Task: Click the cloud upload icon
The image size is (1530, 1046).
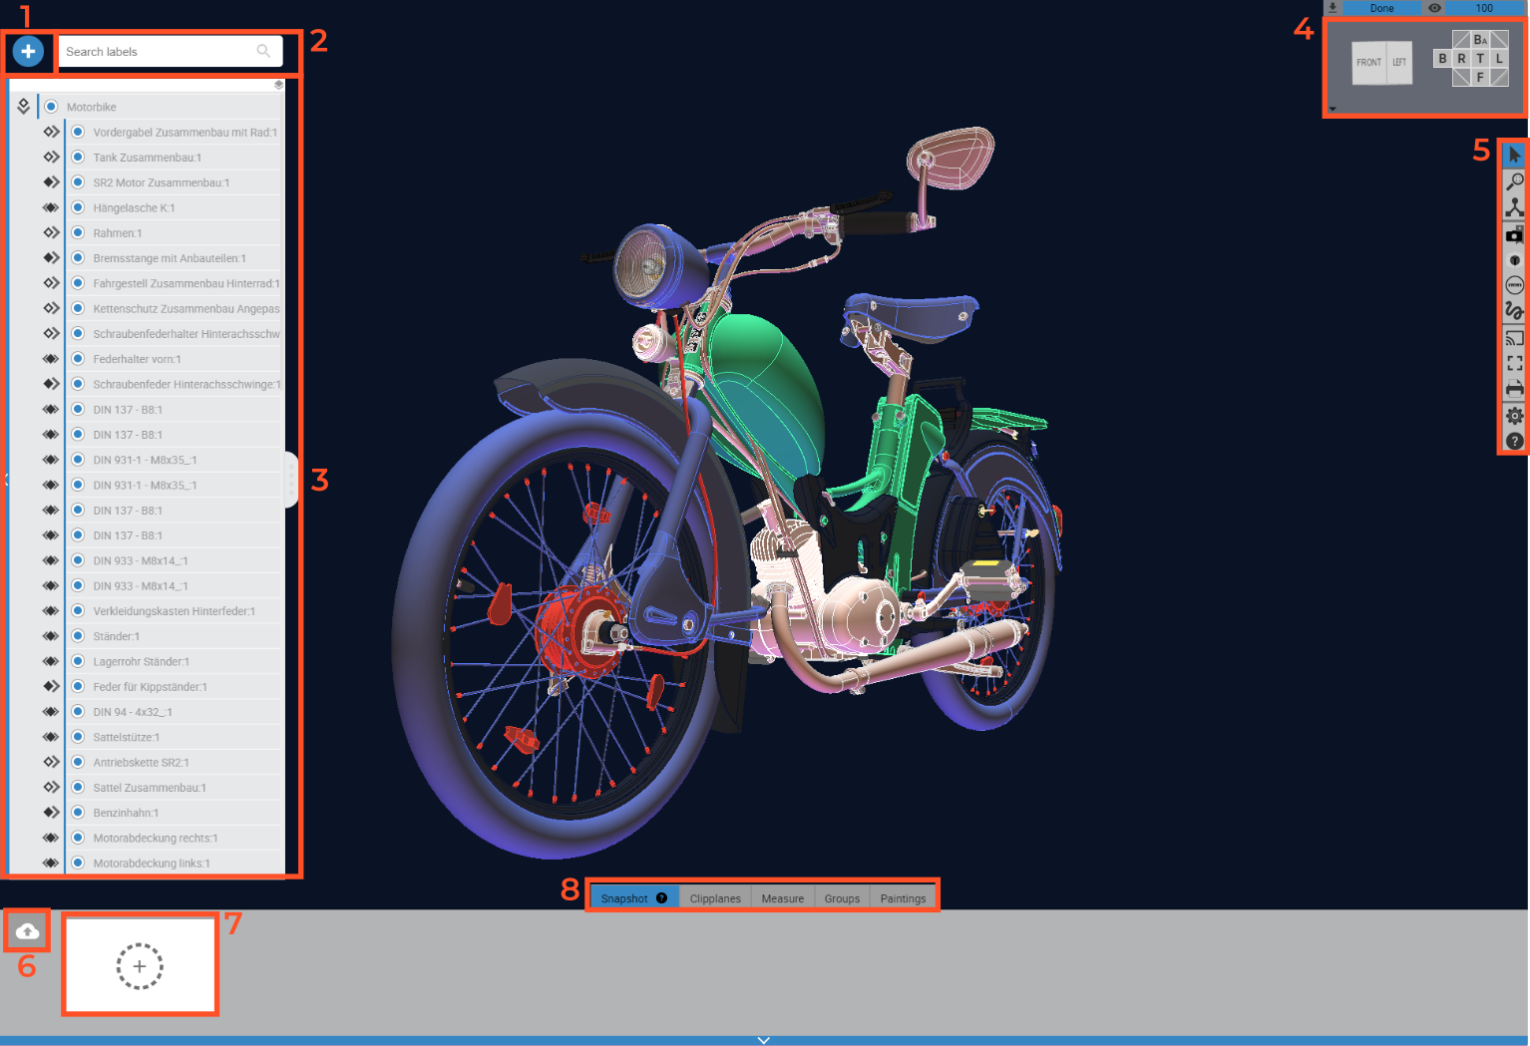Action: coord(26,929)
